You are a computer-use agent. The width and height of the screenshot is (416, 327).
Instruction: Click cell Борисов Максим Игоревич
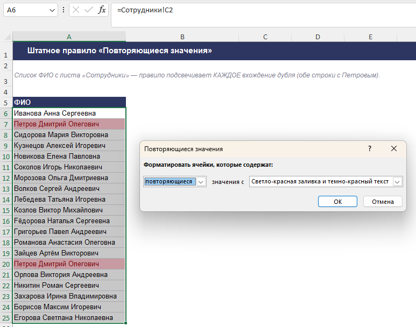[69, 307]
